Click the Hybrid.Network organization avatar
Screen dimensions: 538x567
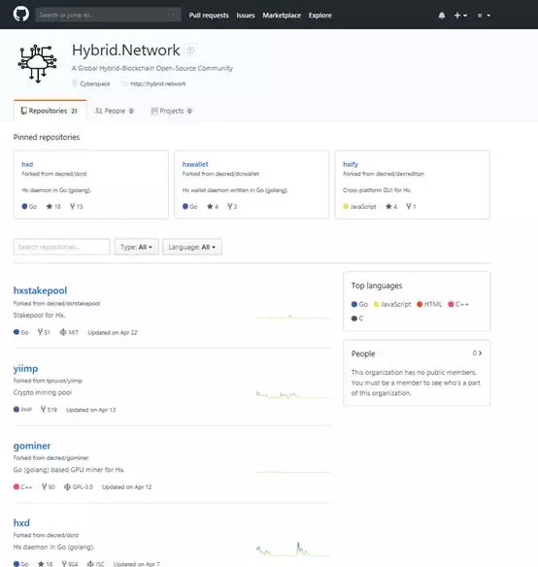37,64
